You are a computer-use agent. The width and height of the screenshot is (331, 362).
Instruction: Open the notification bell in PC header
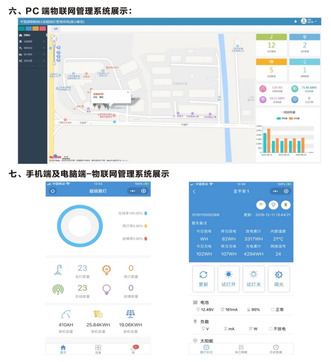[x=295, y=21]
